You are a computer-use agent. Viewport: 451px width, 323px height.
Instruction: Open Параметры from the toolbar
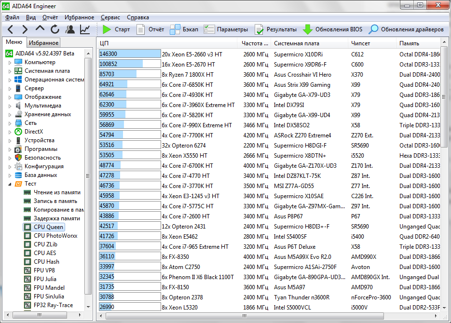(x=226, y=29)
